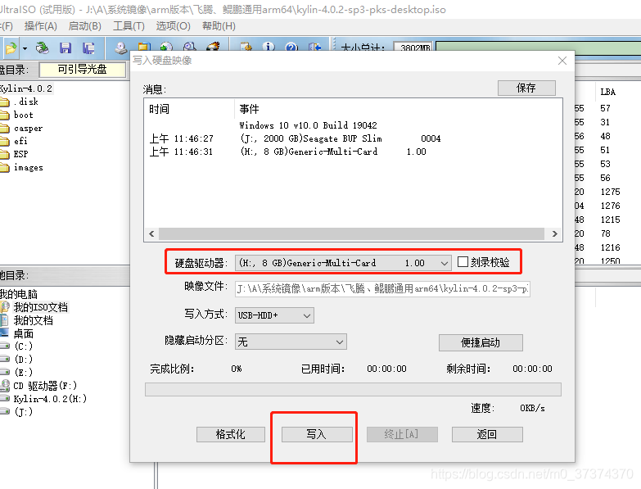641x489 pixels.
Task: Open the 启动(B) menu
Action: (x=85, y=26)
